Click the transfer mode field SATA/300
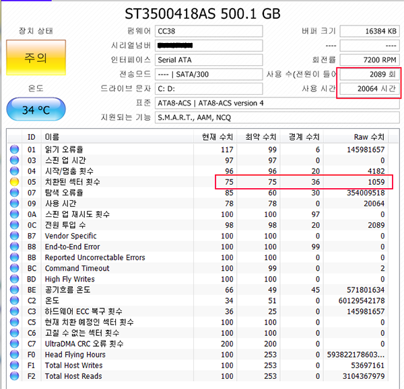Screen dimensions: 404x389 [209, 75]
